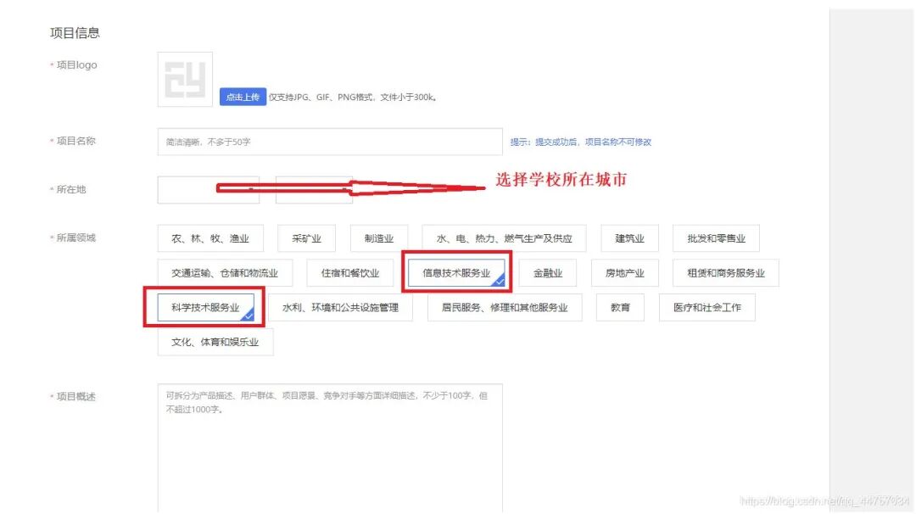Open the city dropdown under 所在地
Image resolution: width=916 pixels, height=514 pixels.
coord(314,189)
